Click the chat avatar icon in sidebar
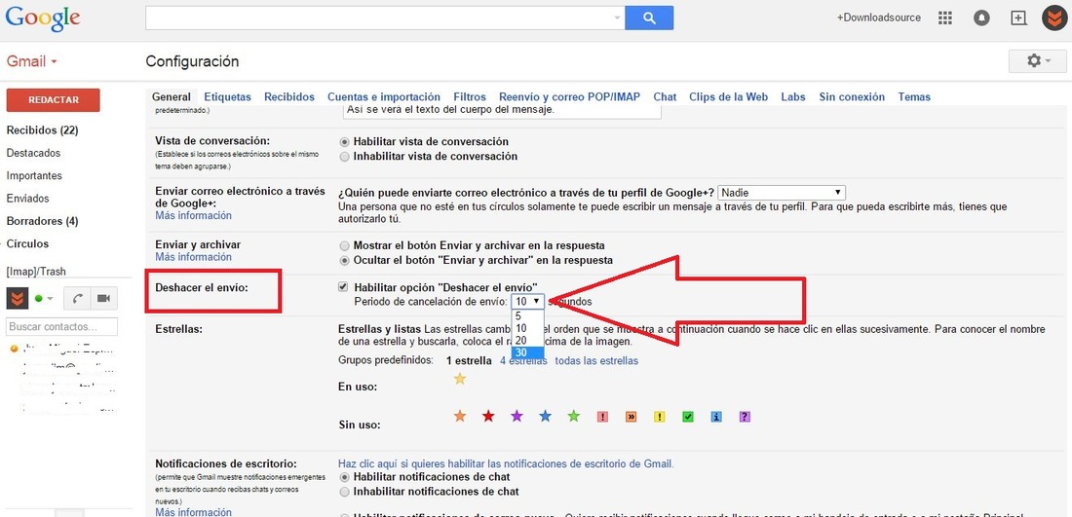Screen dimensions: 1072x517 point(18,299)
